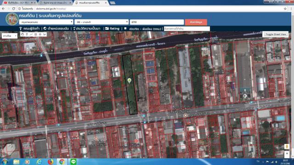Launch Firefox from the Windows taskbar
The image size is (294, 165).
[51, 161]
